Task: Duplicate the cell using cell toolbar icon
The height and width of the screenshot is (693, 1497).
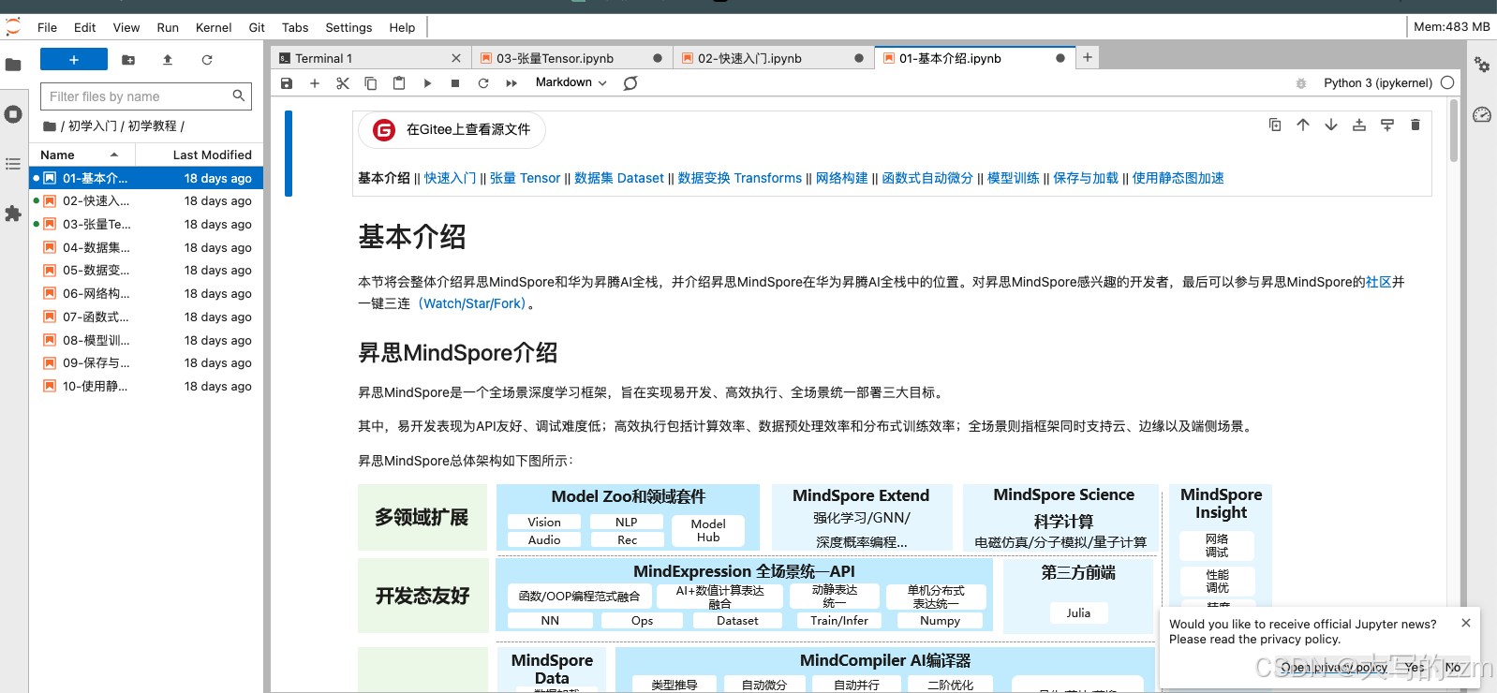Action: pyautogui.click(x=1275, y=125)
